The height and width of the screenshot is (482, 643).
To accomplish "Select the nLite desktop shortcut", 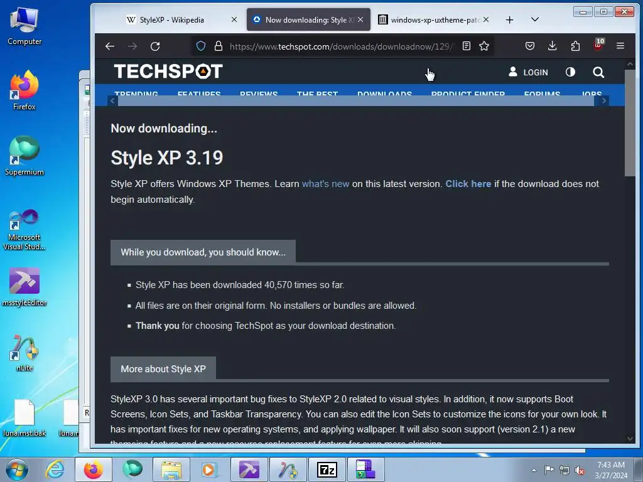I will [24, 353].
